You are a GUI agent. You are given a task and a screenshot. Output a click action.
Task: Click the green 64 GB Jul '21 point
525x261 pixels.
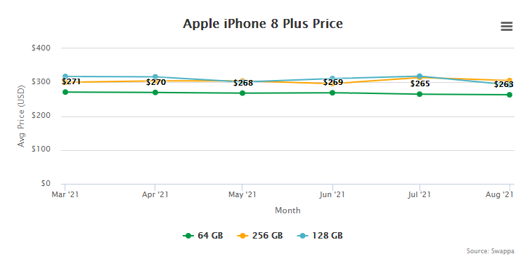(x=420, y=94)
